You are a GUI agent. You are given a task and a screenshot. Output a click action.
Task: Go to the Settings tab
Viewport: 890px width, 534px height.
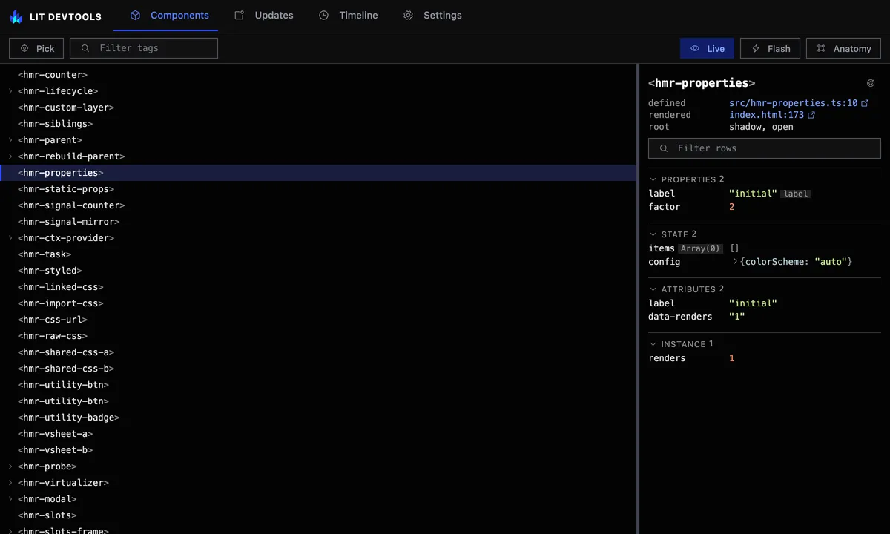[432, 15]
